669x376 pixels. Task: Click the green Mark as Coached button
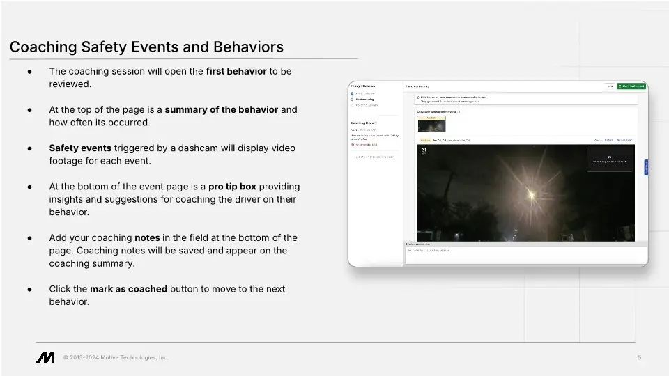tap(631, 86)
